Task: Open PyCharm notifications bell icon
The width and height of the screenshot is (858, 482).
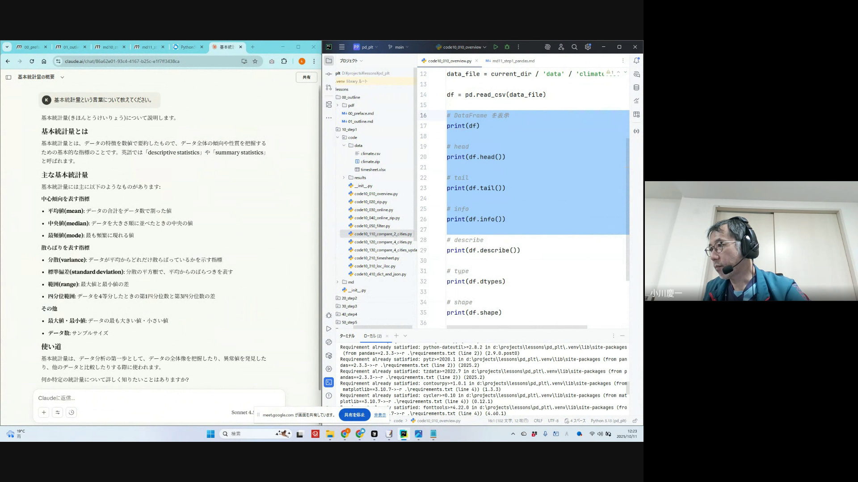Action: tap(636, 61)
